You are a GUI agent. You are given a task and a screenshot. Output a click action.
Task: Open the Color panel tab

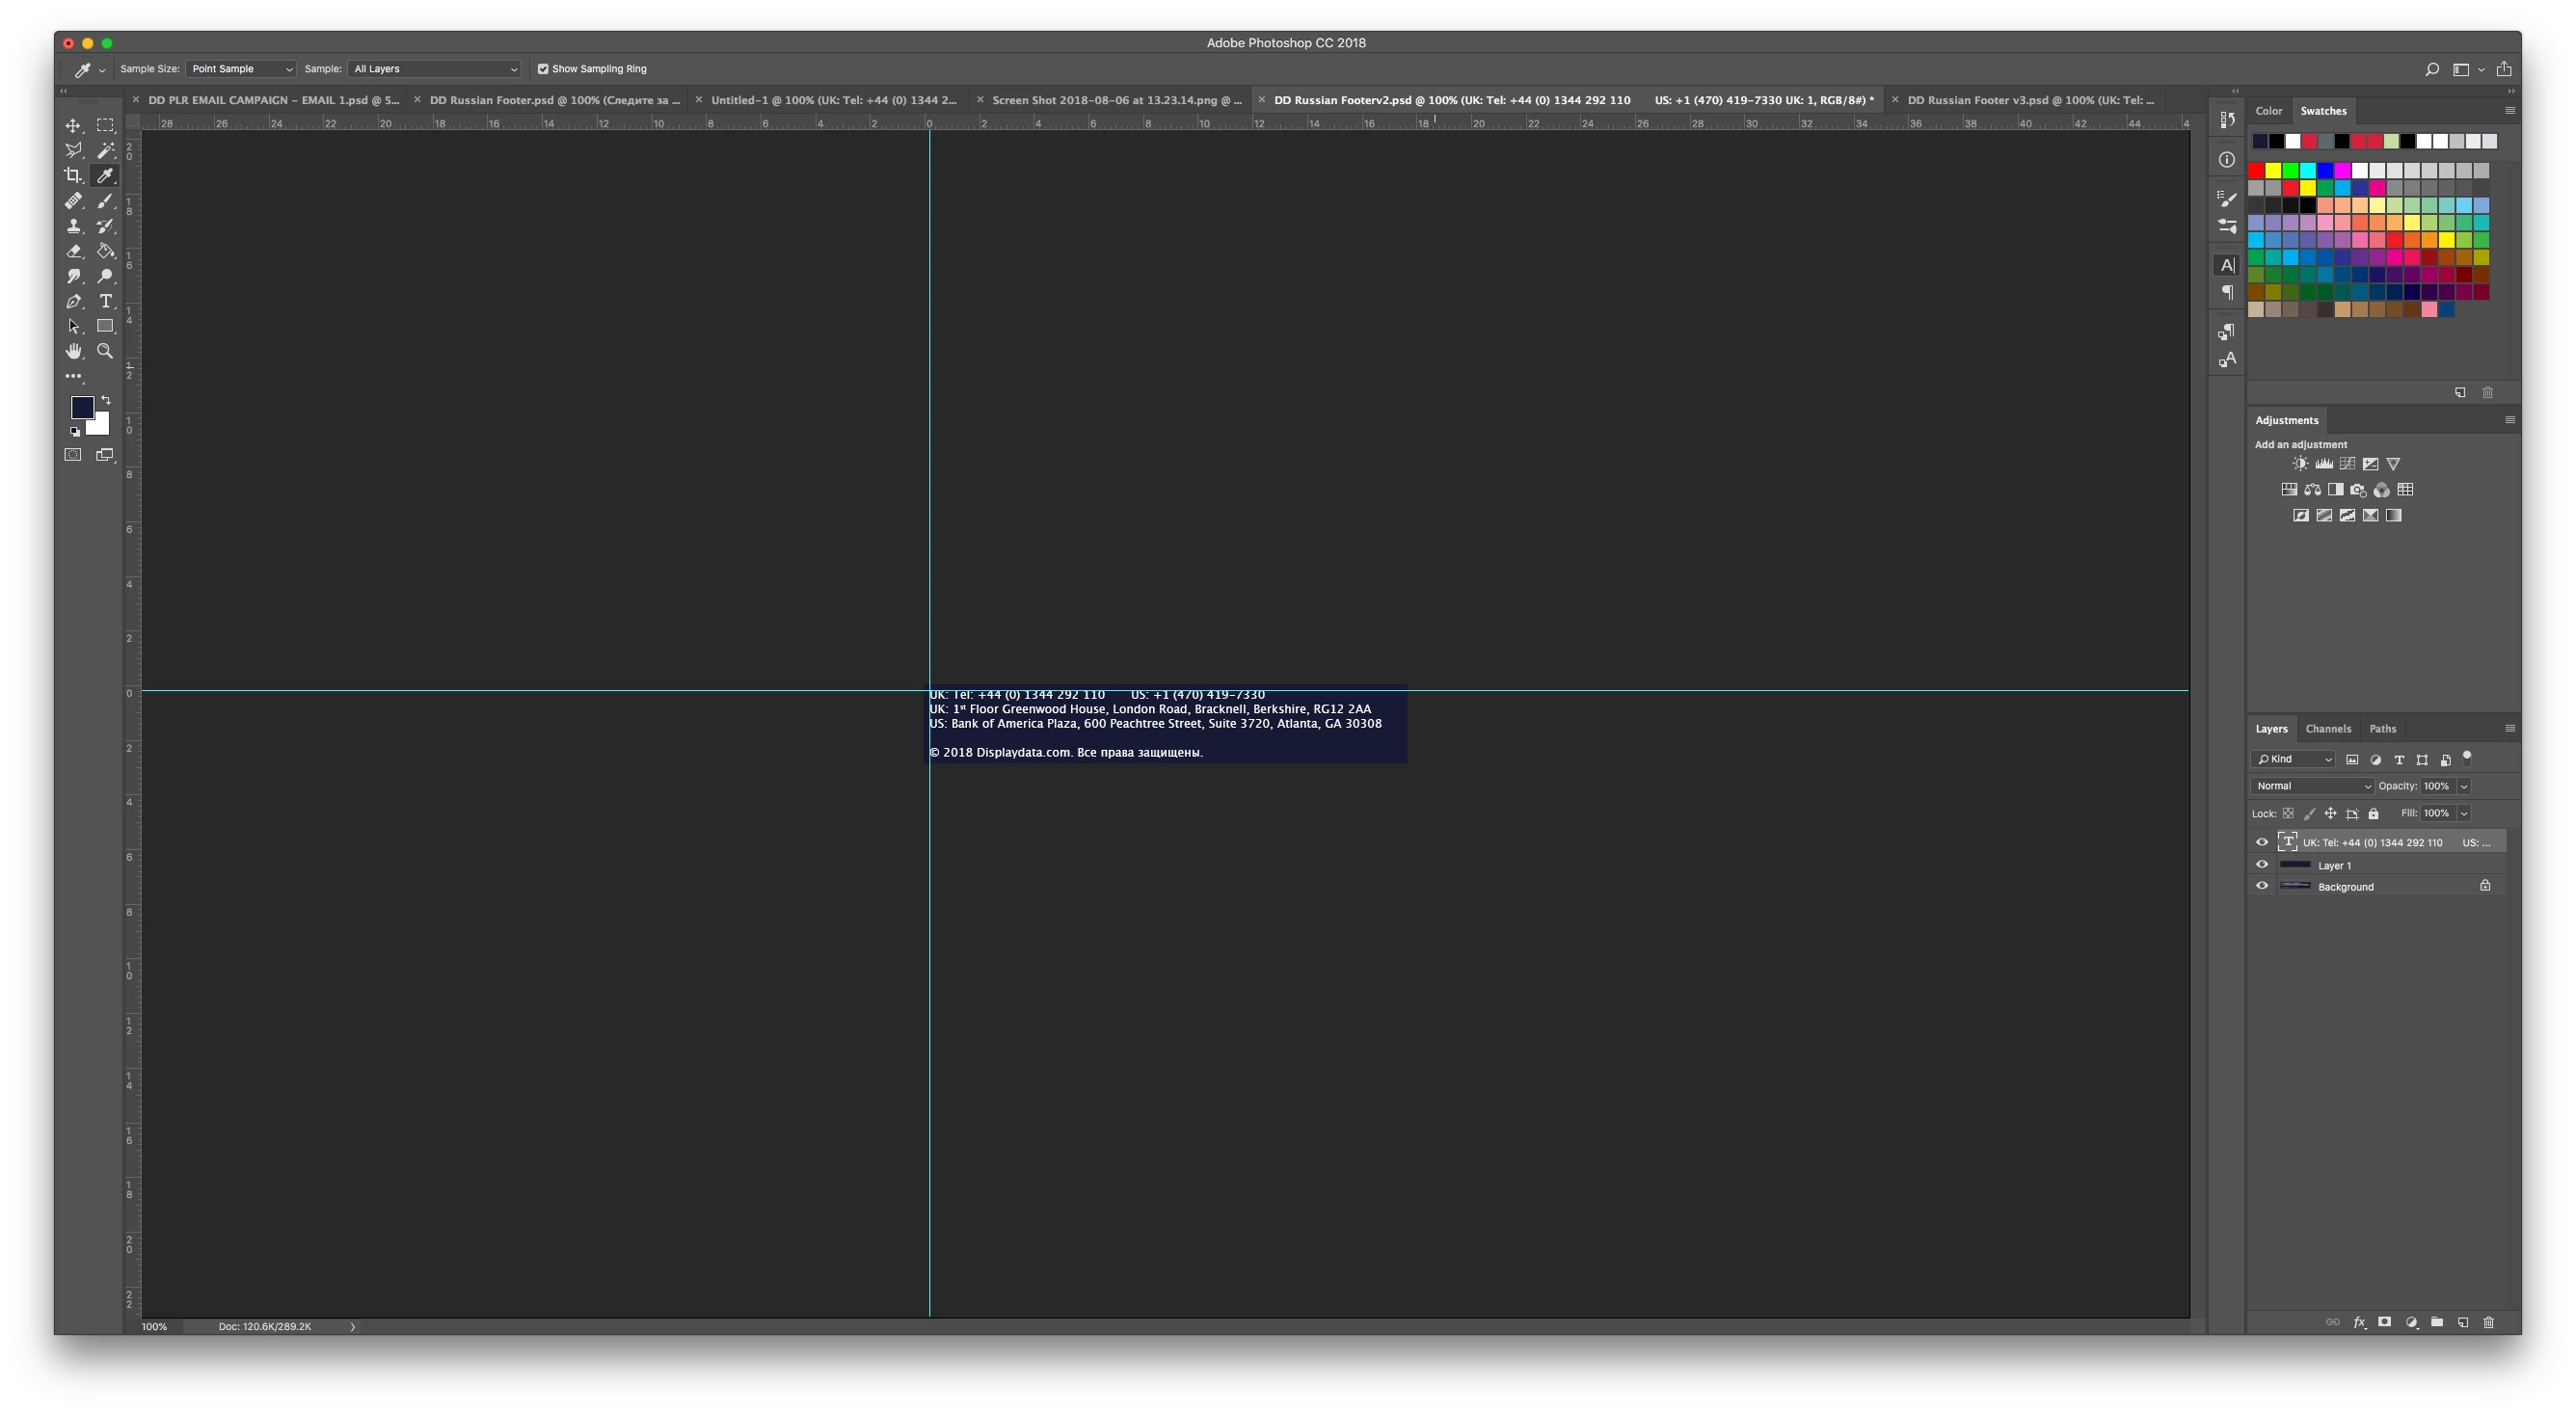pyautogui.click(x=2268, y=111)
